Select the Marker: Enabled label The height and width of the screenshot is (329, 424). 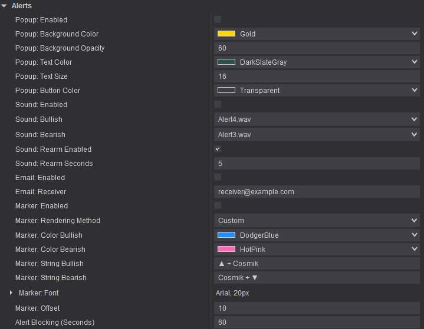(x=42, y=206)
